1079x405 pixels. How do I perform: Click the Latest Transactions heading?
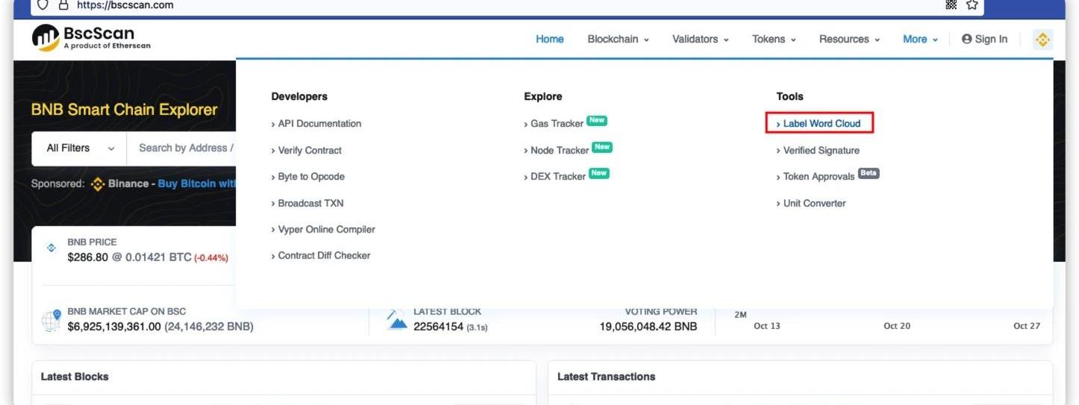[x=607, y=377]
